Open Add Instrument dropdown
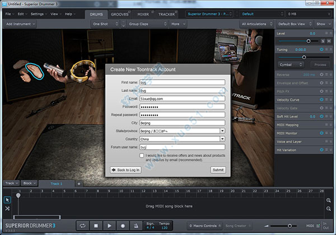Image resolution: width=336 pixels, height=235 pixels. [20, 24]
